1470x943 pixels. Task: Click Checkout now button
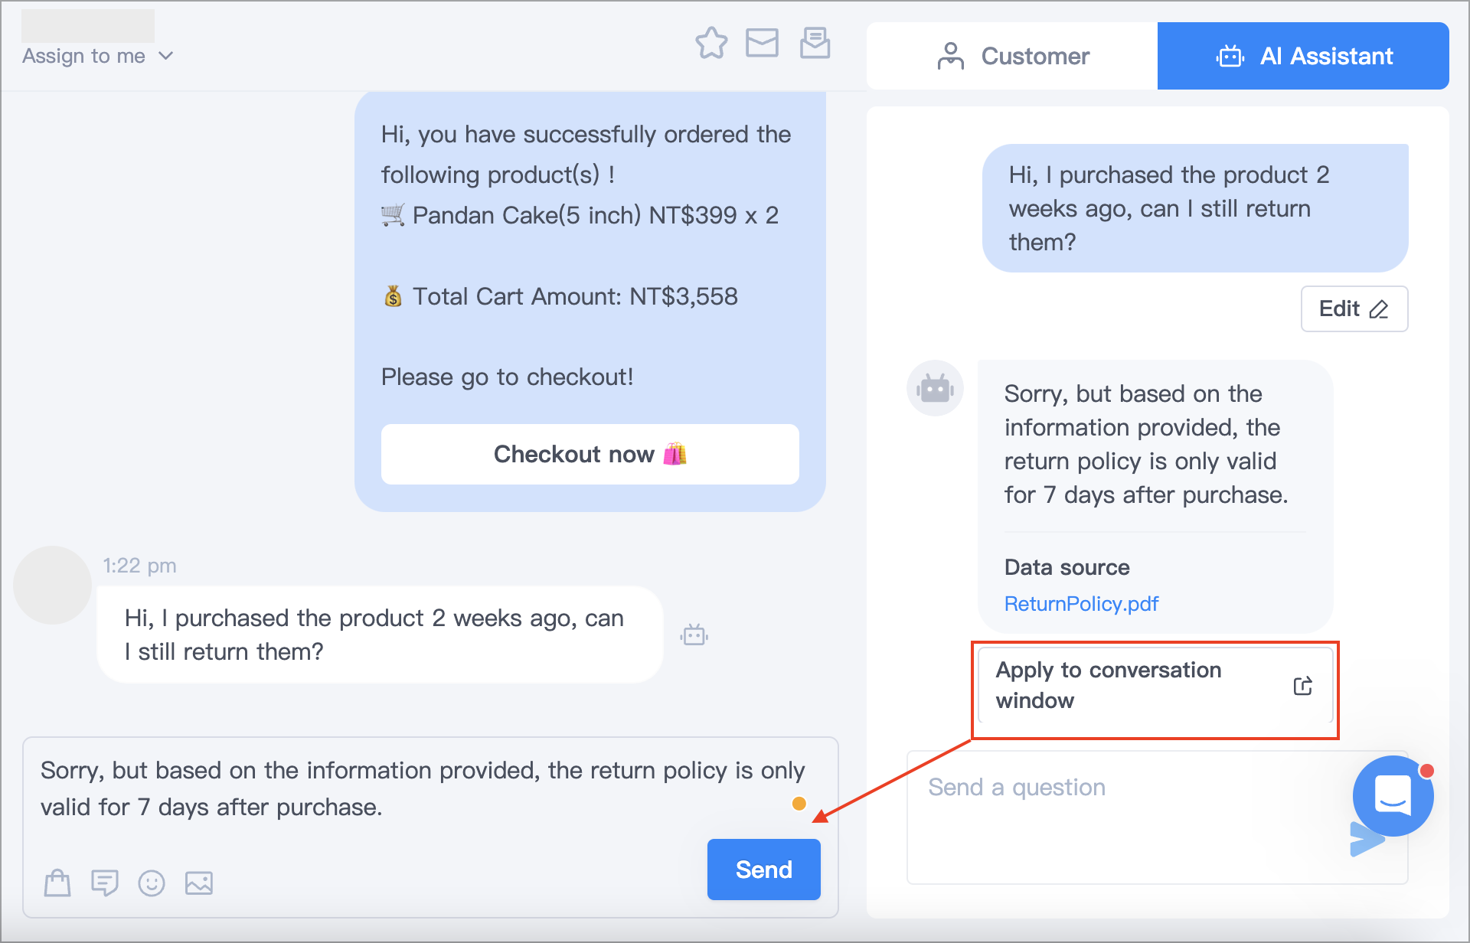pyautogui.click(x=590, y=454)
